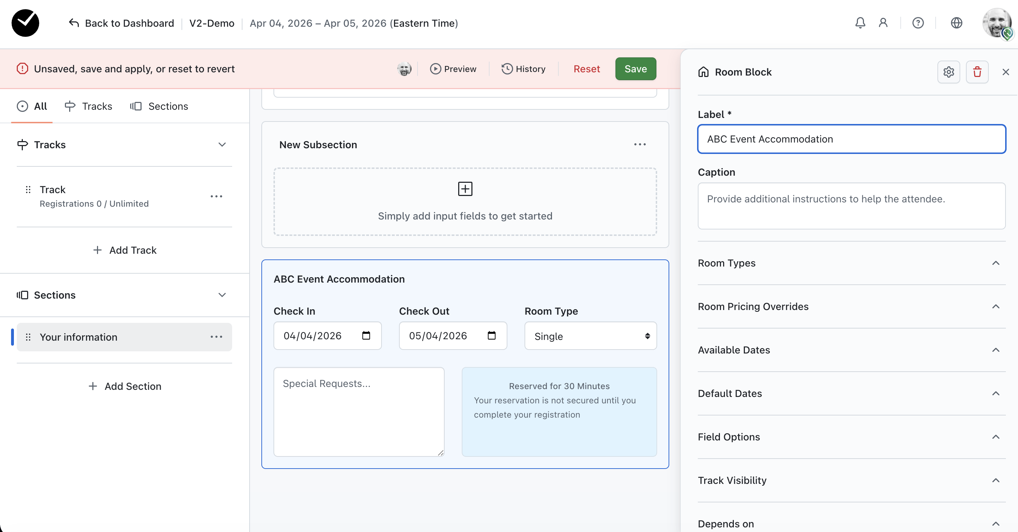Click the add-field plus icon in New Subsection
This screenshot has height=532, width=1018.
tap(465, 189)
